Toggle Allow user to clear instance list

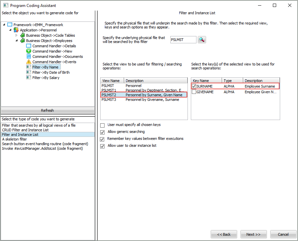102,146
